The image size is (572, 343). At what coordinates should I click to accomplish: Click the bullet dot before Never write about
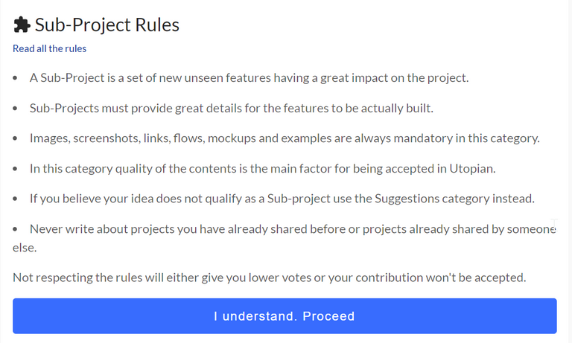pos(15,229)
